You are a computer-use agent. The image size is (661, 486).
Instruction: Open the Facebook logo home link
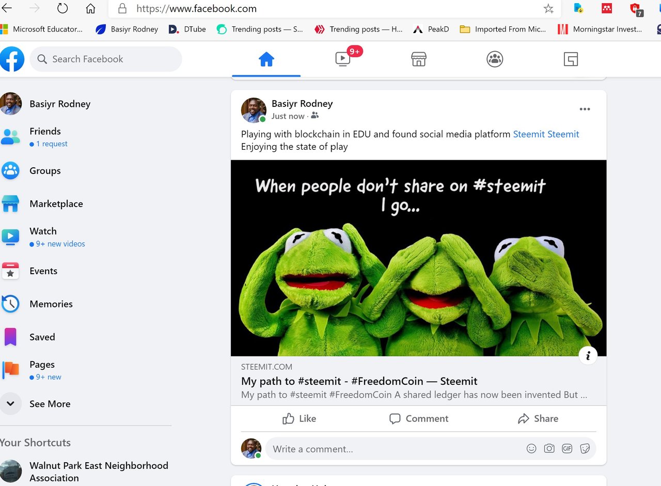pos(12,59)
